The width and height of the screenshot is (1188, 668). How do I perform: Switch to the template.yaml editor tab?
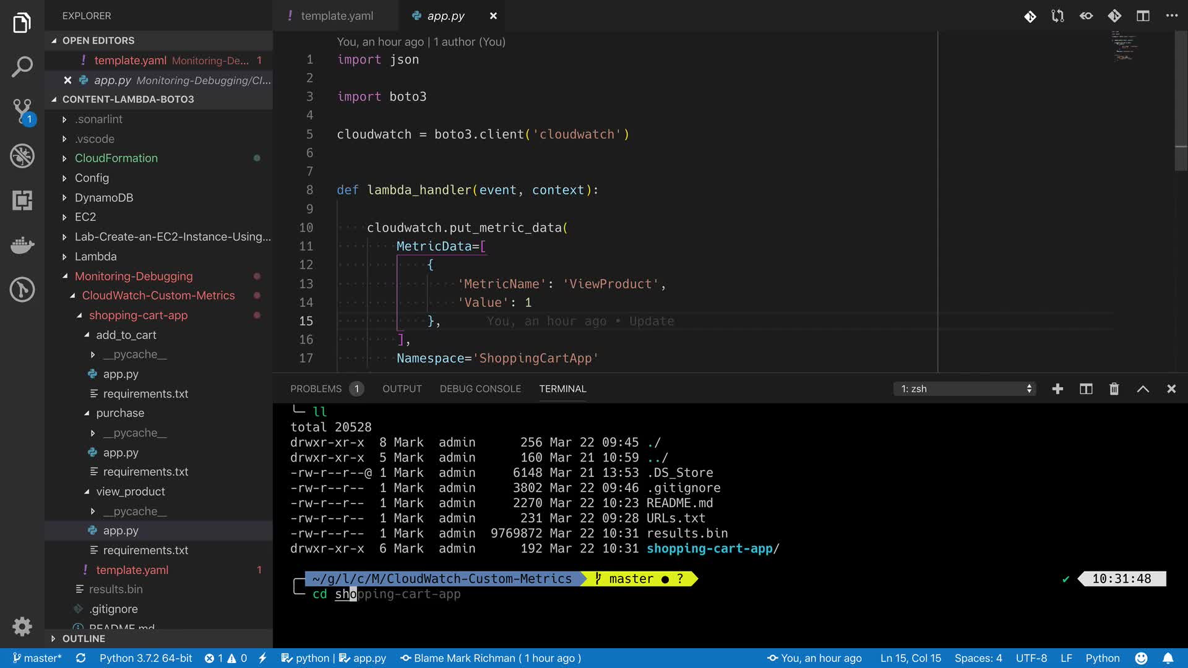click(x=337, y=16)
